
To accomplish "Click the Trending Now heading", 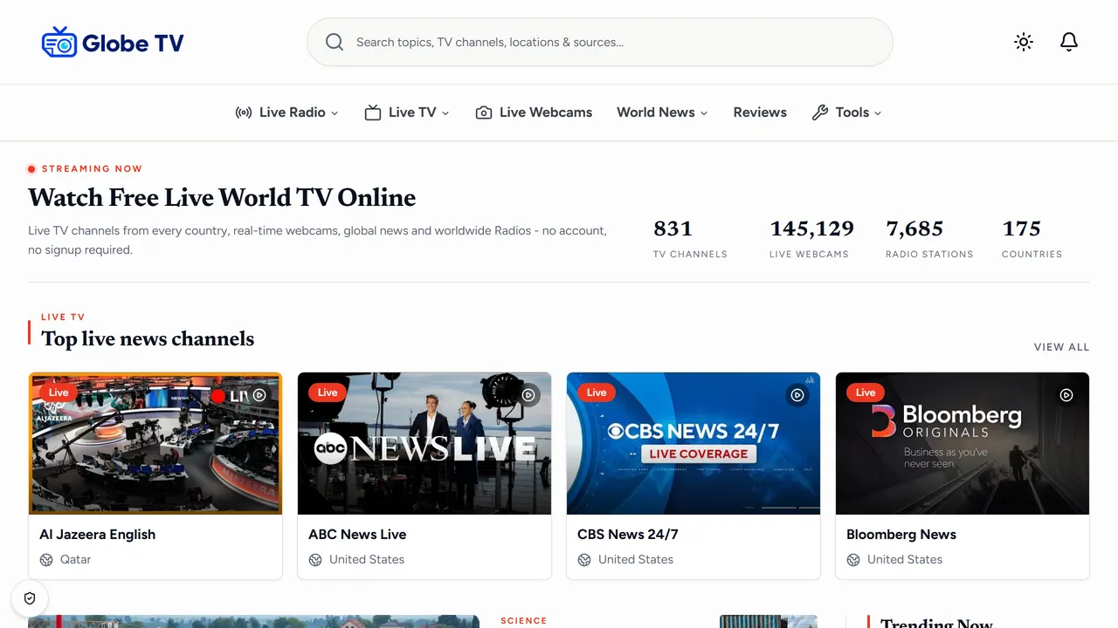I will click(936, 623).
